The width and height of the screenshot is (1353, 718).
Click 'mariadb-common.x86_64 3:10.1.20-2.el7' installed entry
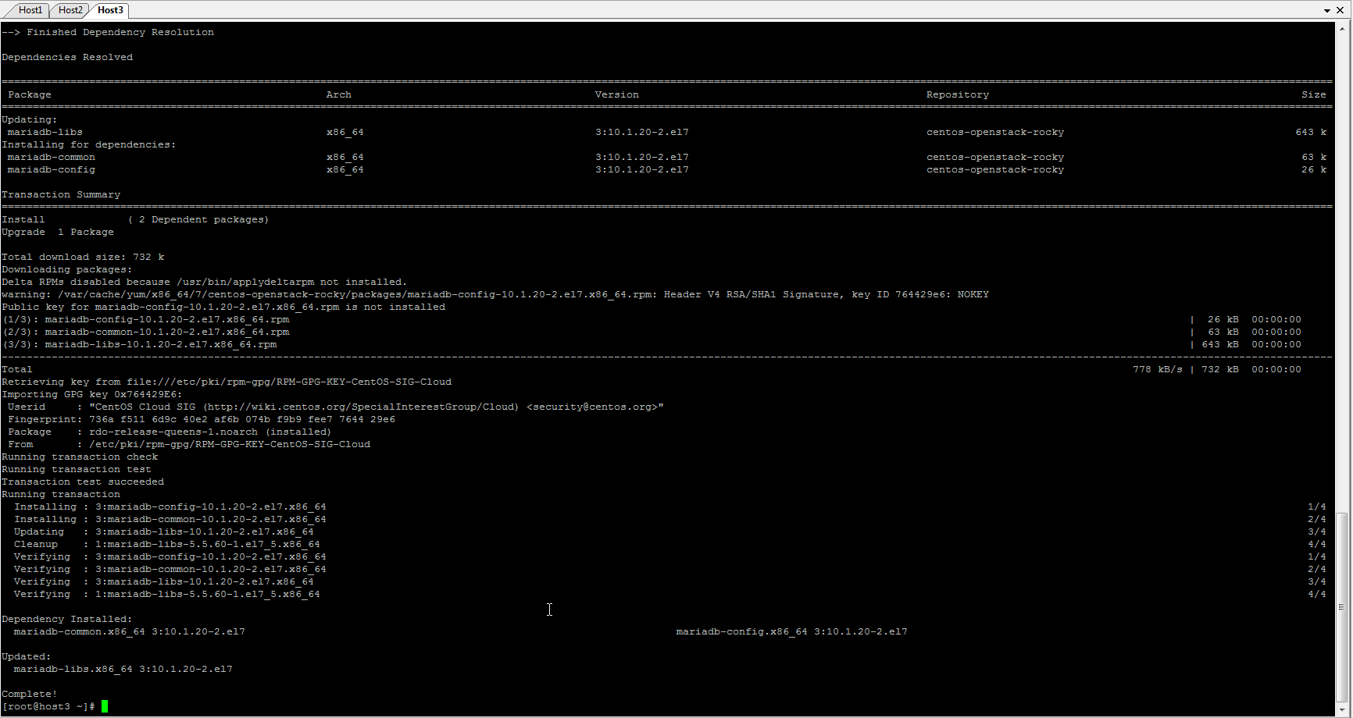(130, 631)
